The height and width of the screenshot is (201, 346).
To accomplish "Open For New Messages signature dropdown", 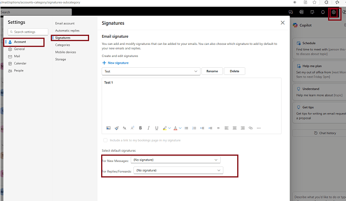I will (175, 160).
